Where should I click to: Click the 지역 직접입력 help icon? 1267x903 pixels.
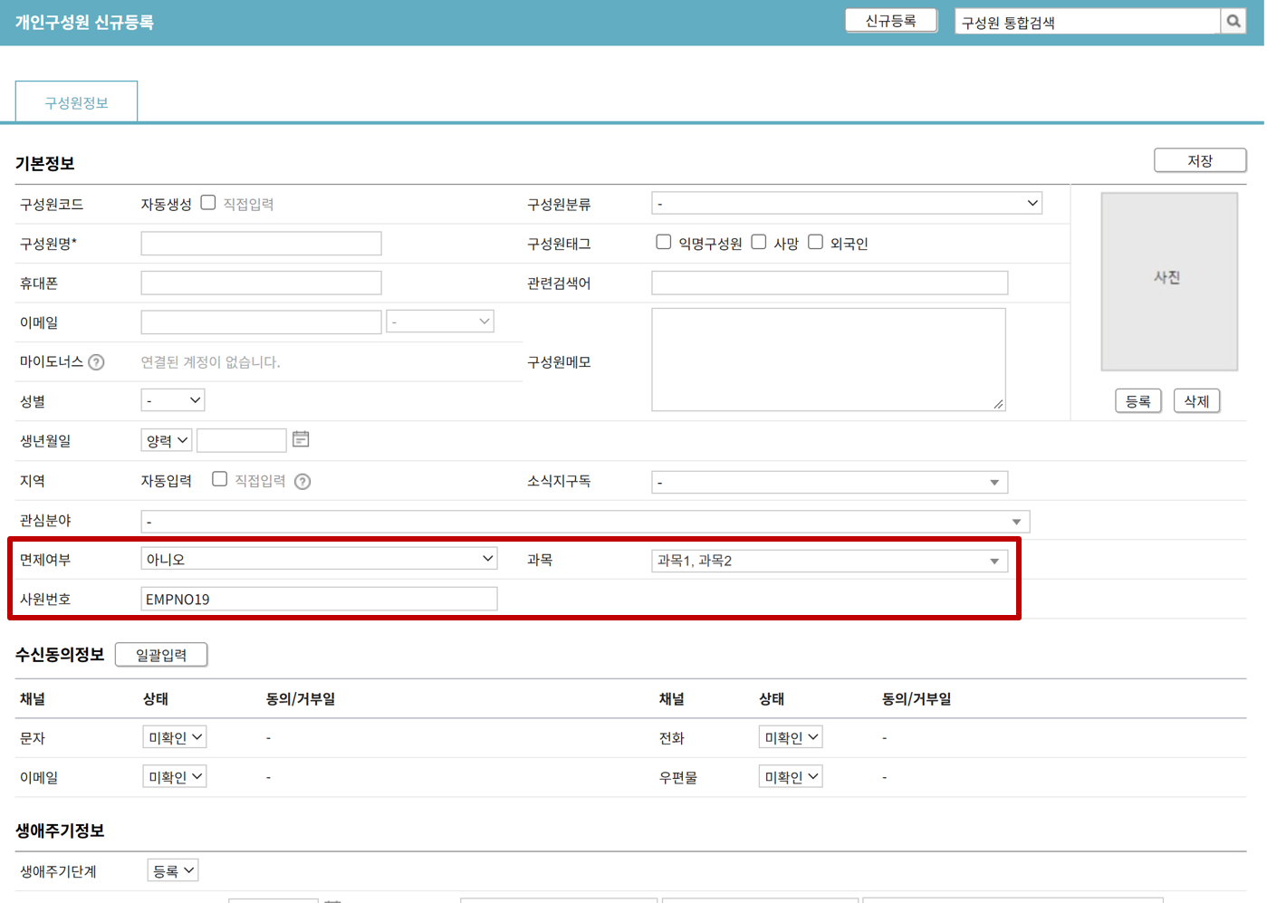coord(302,482)
